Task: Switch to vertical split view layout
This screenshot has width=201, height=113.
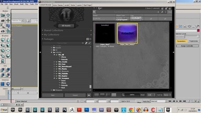Action: pos(108,95)
